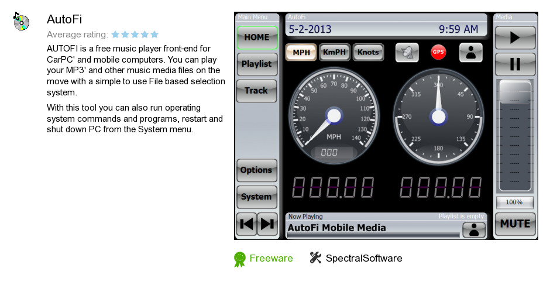Click the 5-2-2013 date display
Image resolution: width=550 pixels, height=285 pixels.
pyautogui.click(x=310, y=29)
